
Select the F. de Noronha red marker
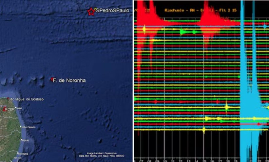(x=51, y=79)
